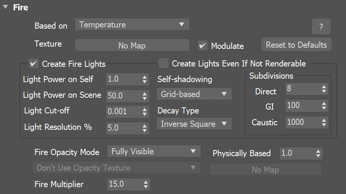
Task: Toggle the Modulate checkbox
Action: [x=203, y=46]
